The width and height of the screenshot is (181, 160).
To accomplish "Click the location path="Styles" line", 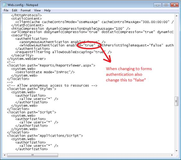I will 32,89.
